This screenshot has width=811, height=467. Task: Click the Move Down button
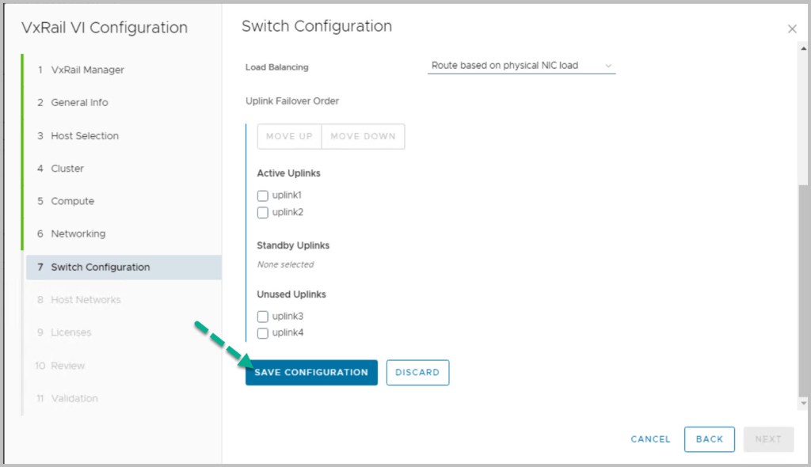point(363,136)
